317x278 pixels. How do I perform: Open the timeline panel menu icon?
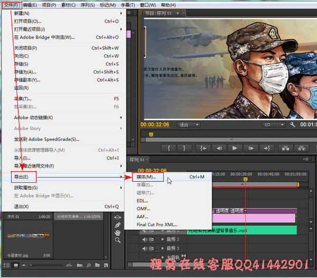click(305, 159)
